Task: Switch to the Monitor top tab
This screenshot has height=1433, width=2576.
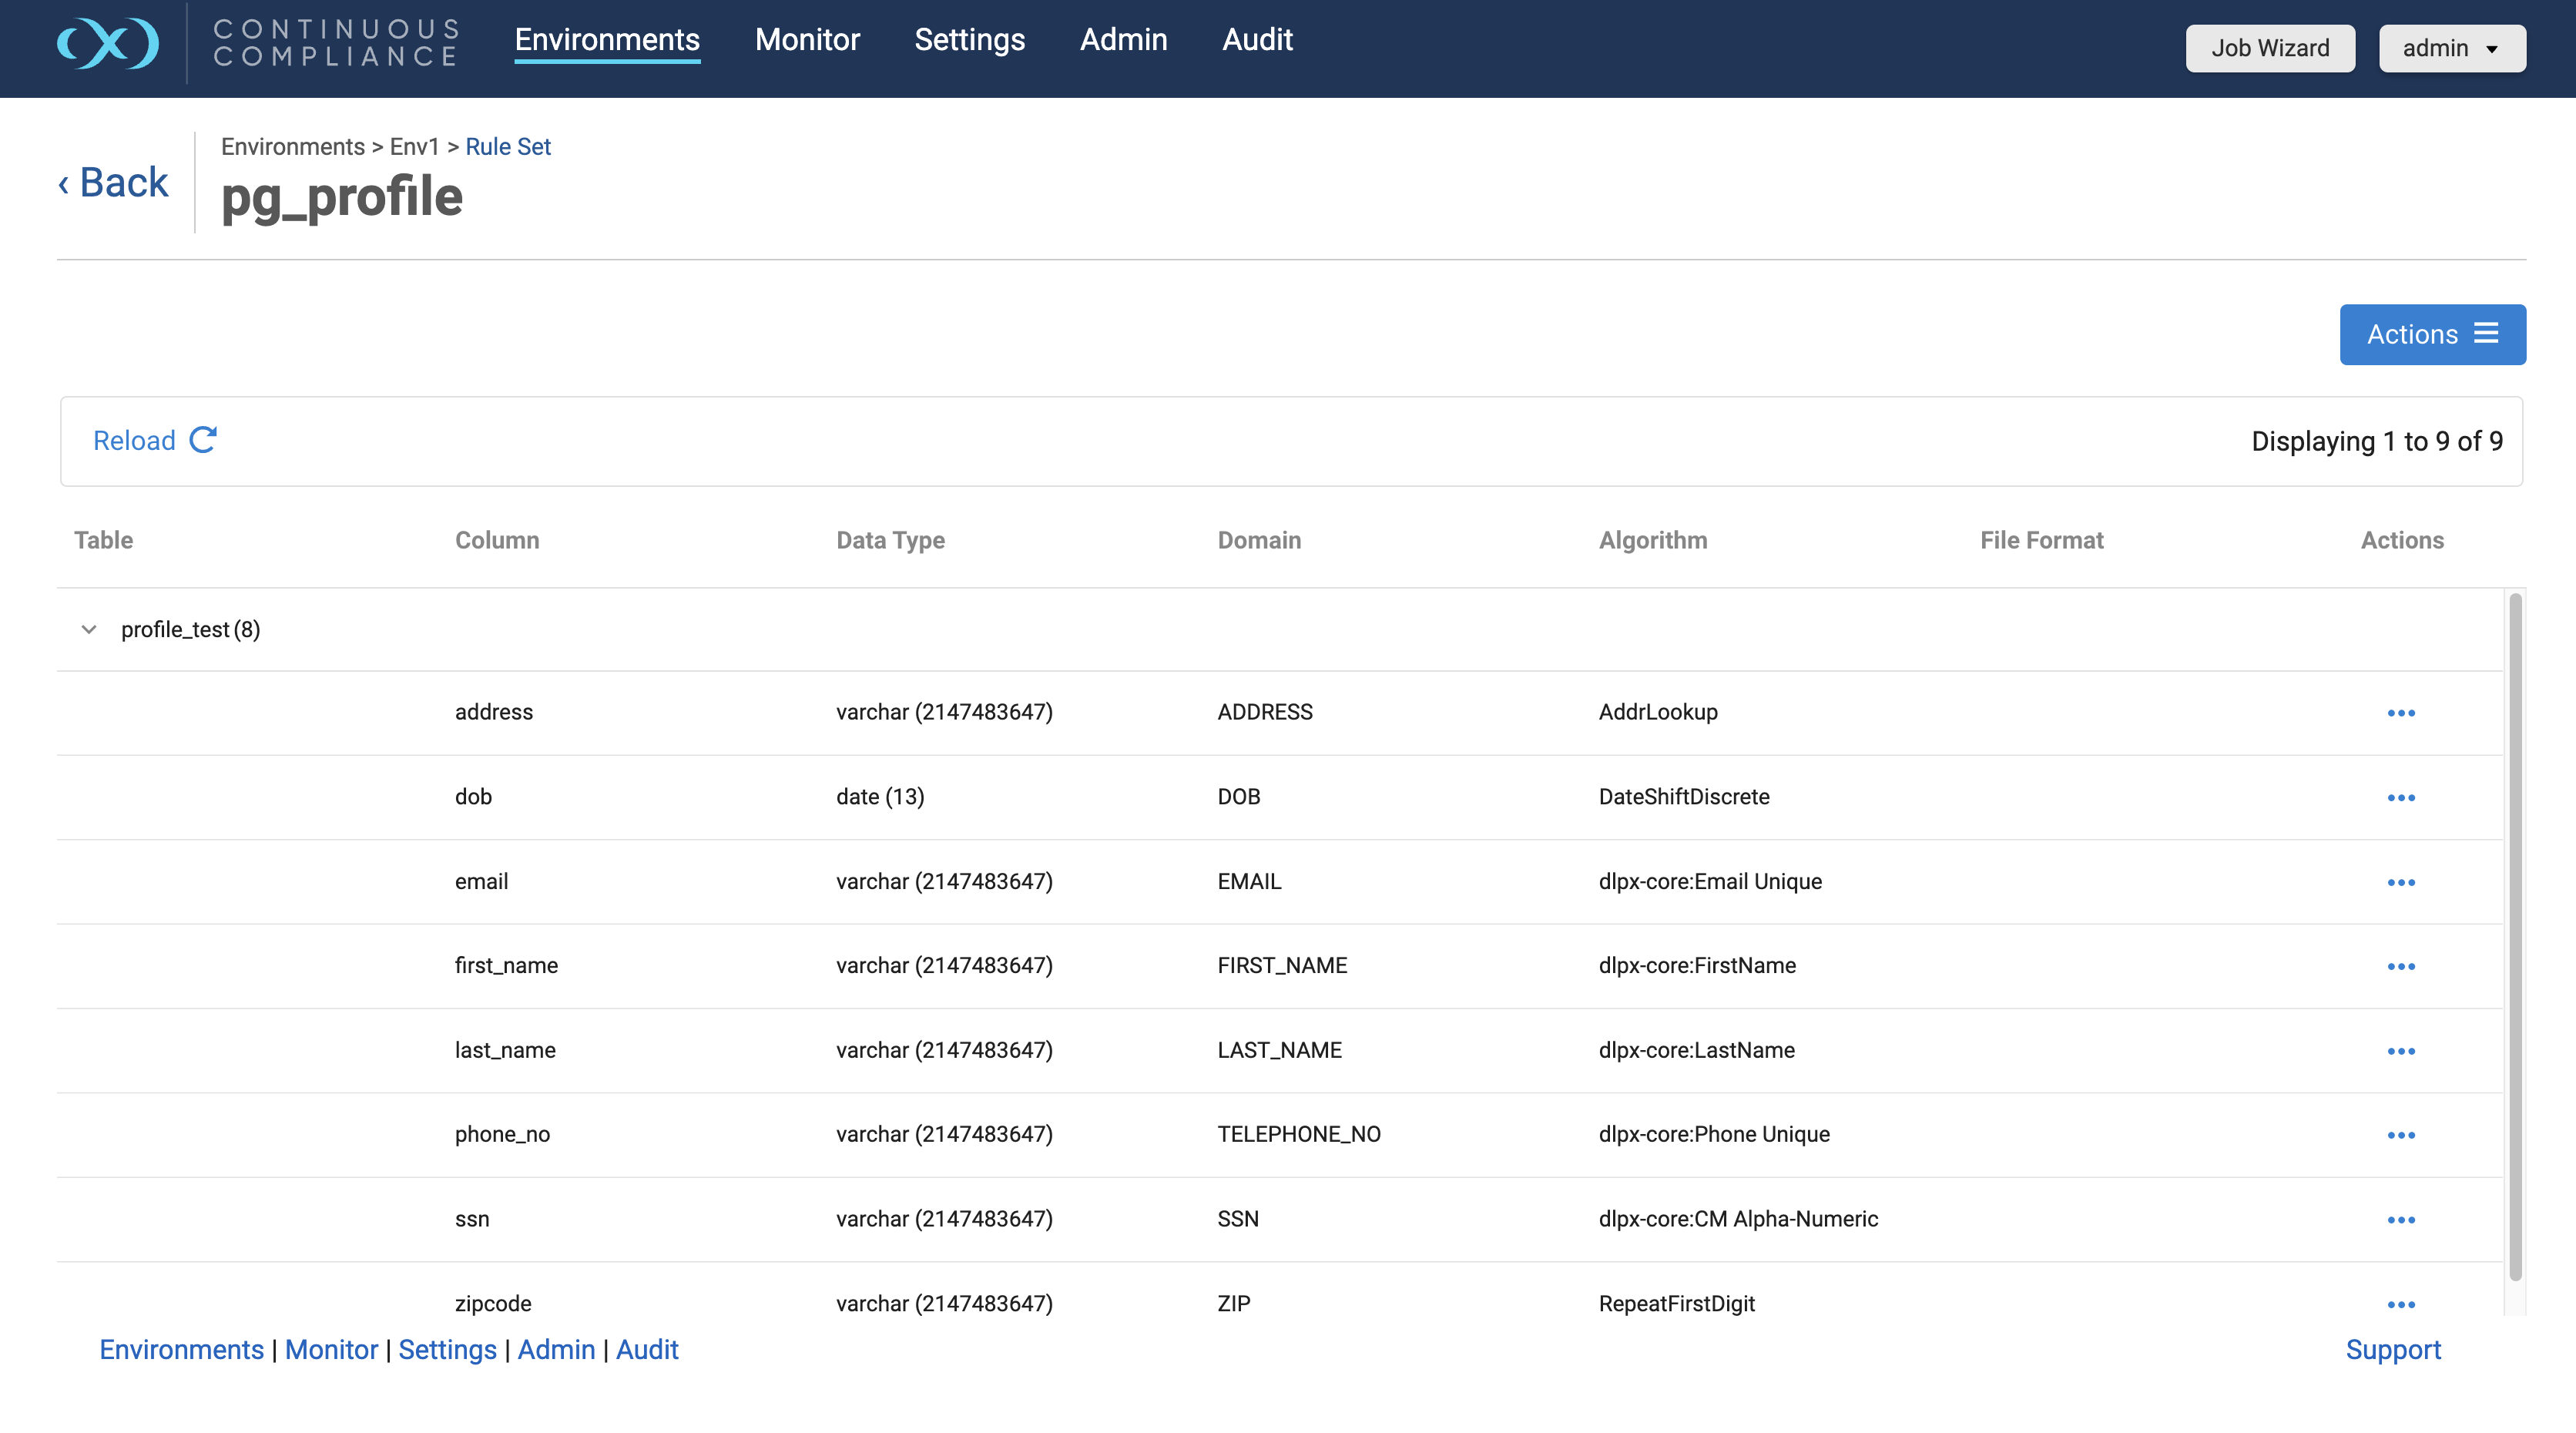Action: point(807,39)
